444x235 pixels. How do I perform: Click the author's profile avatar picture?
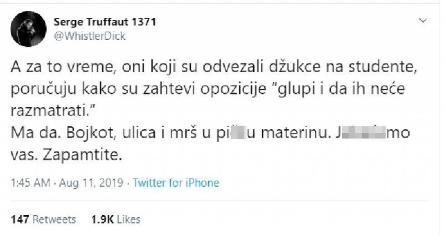click(28, 28)
